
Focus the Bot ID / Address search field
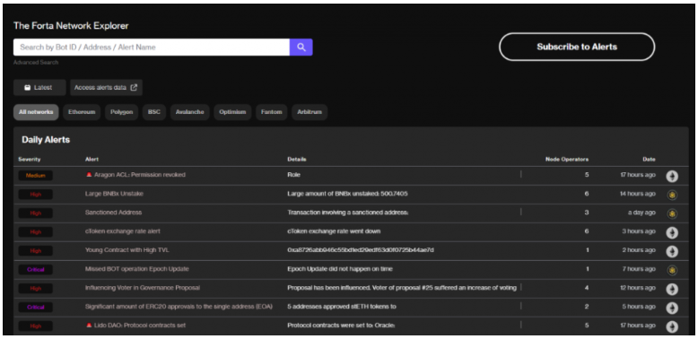[x=152, y=48]
